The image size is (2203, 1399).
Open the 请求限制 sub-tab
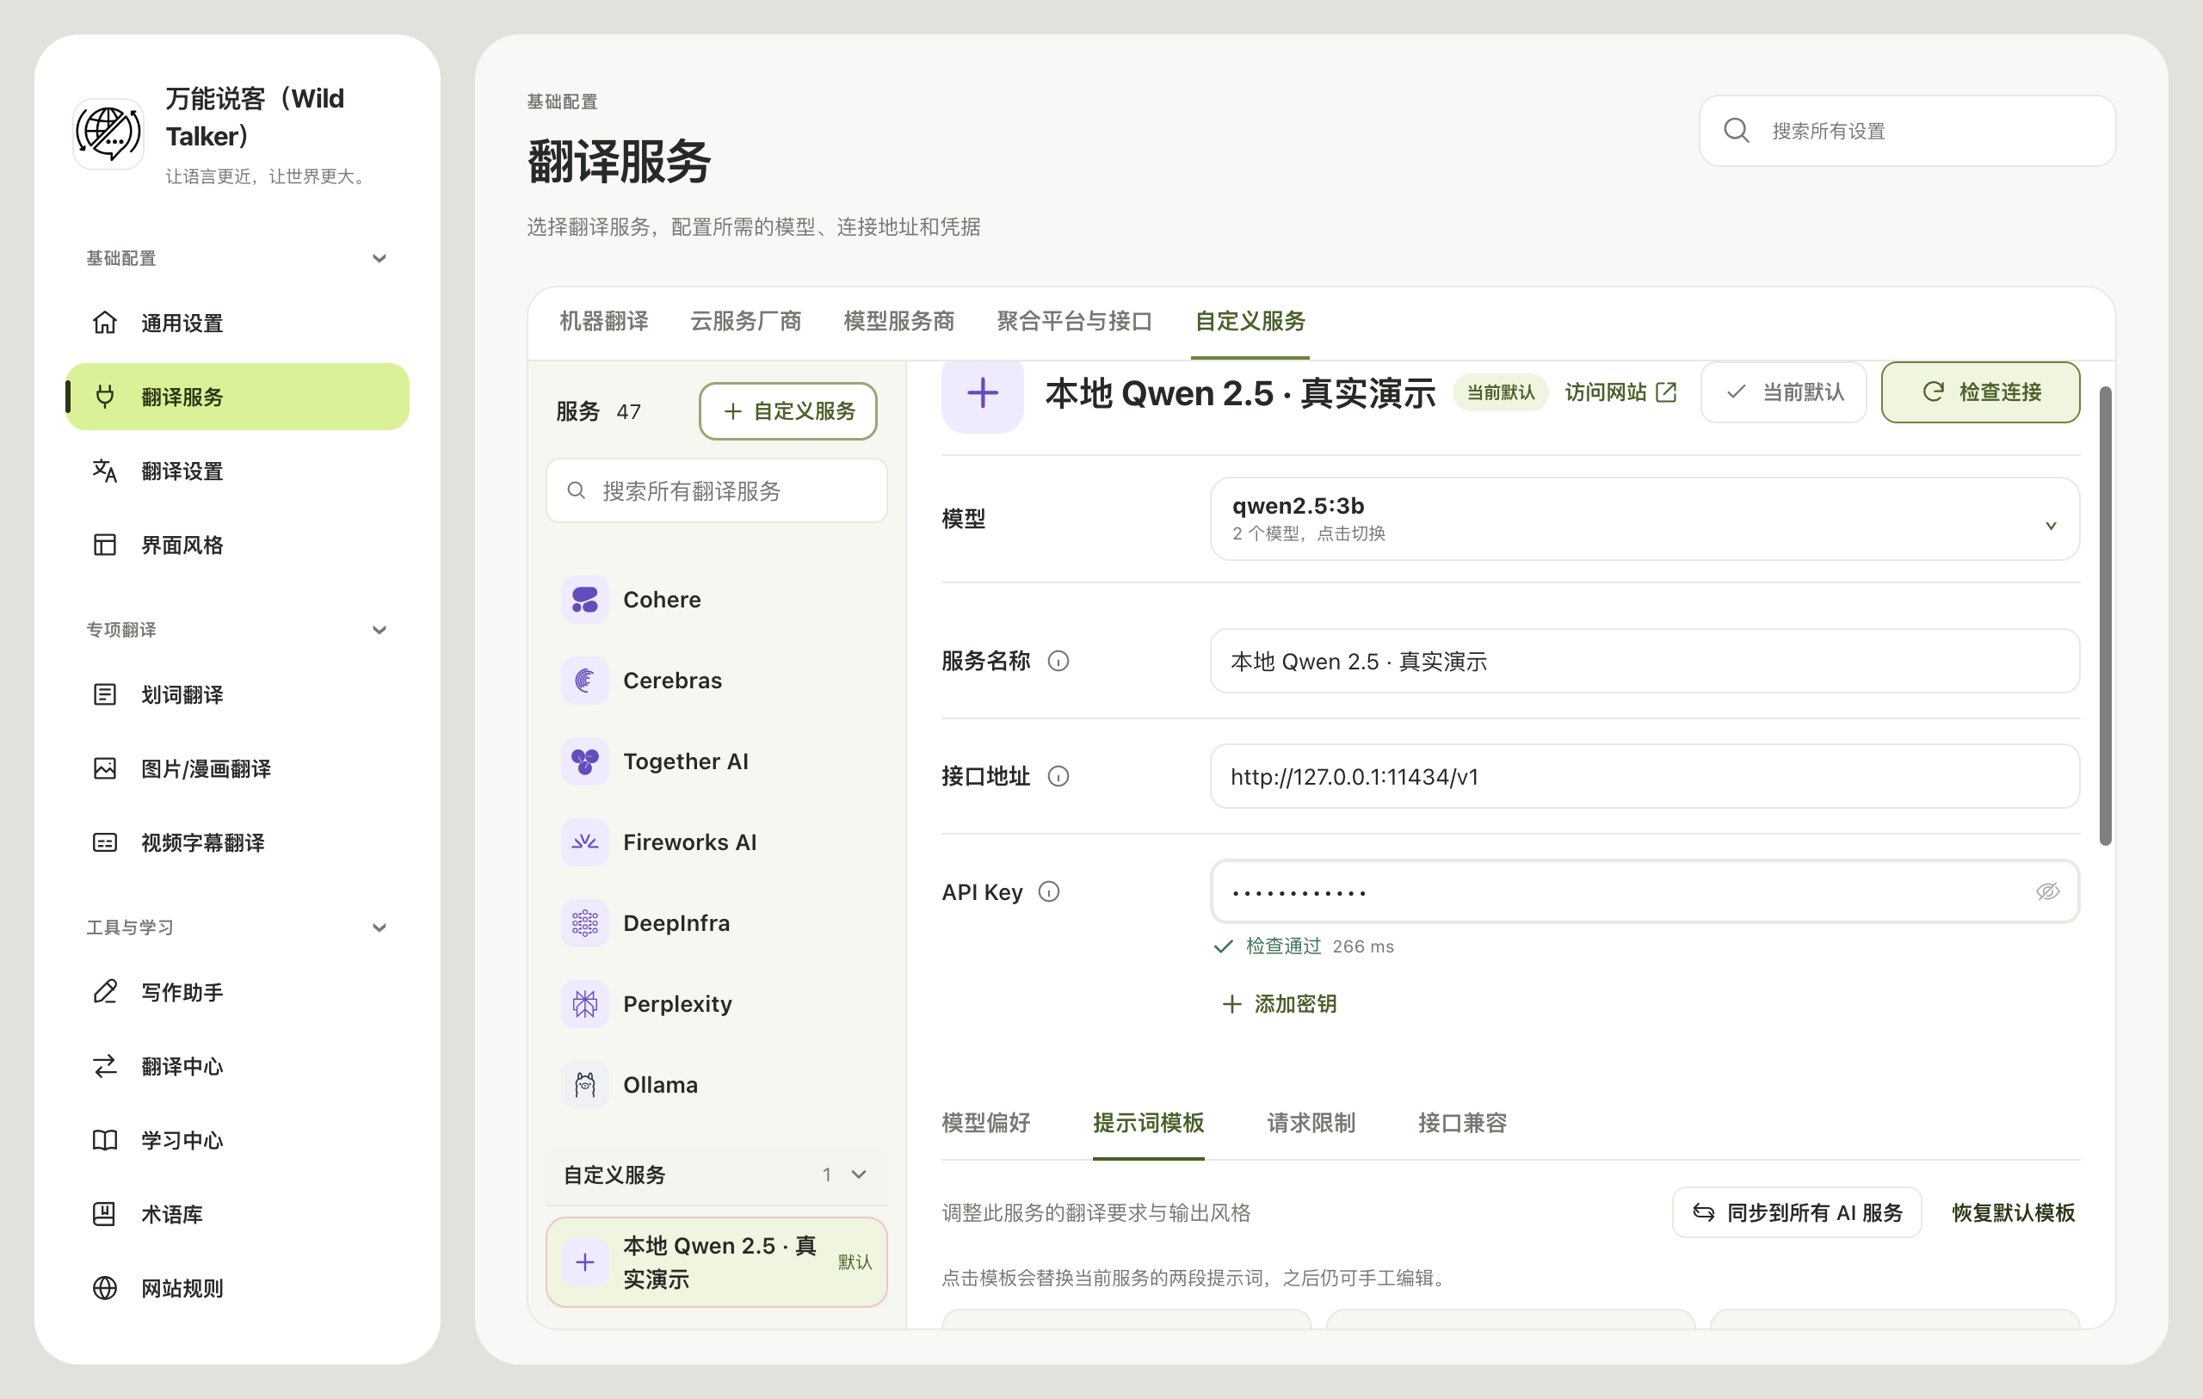[1311, 1123]
